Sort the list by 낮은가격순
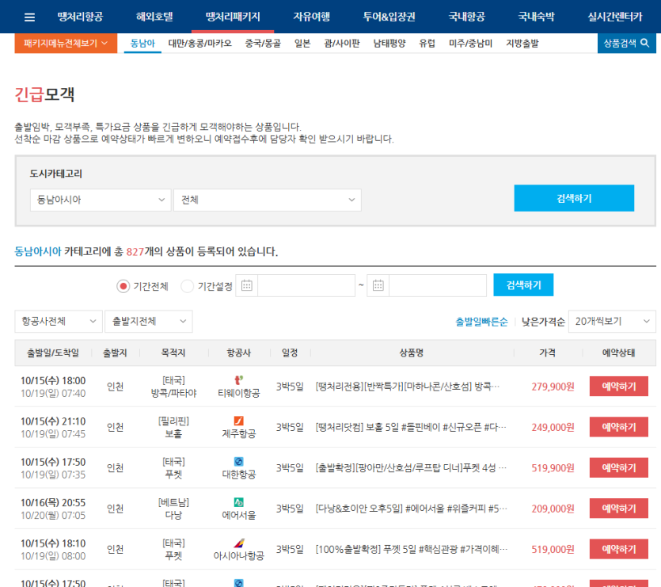Viewport: 661px width, 587px height. tap(543, 322)
